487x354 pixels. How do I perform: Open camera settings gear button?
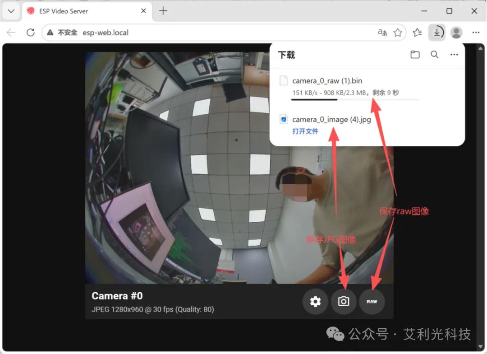[x=315, y=302]
